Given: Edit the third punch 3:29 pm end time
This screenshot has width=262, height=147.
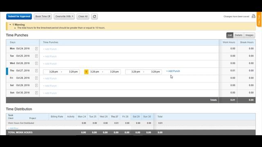Looking at the screenshot, I should (156, 72).
